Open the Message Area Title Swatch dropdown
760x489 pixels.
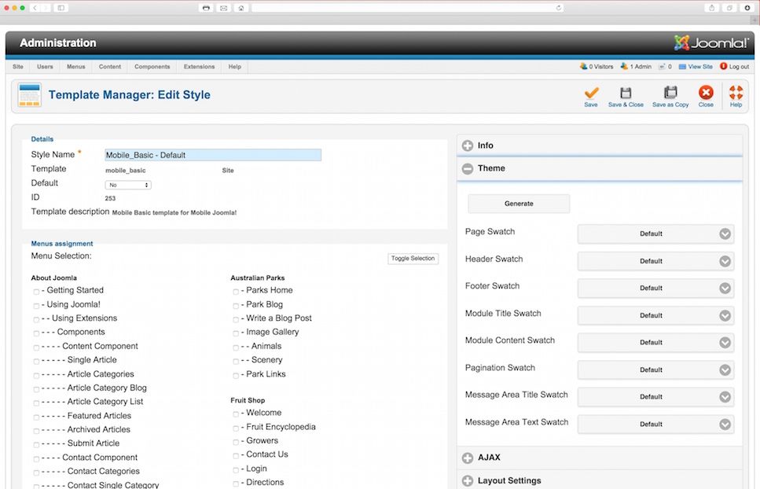pyautogui.click(x=655, y=396)
